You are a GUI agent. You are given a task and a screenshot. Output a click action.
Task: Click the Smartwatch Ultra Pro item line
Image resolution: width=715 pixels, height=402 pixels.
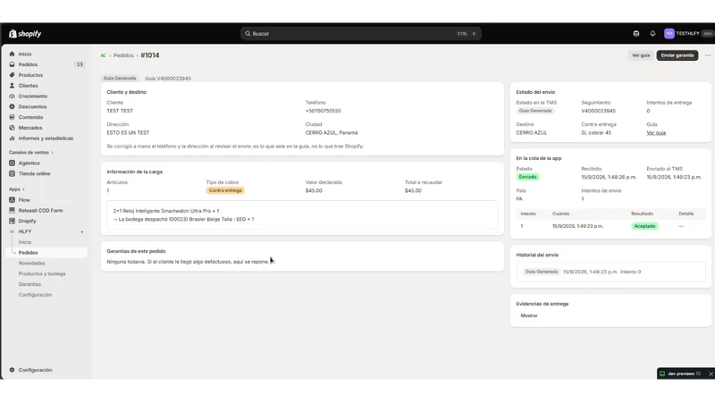[x=166, y=211]
